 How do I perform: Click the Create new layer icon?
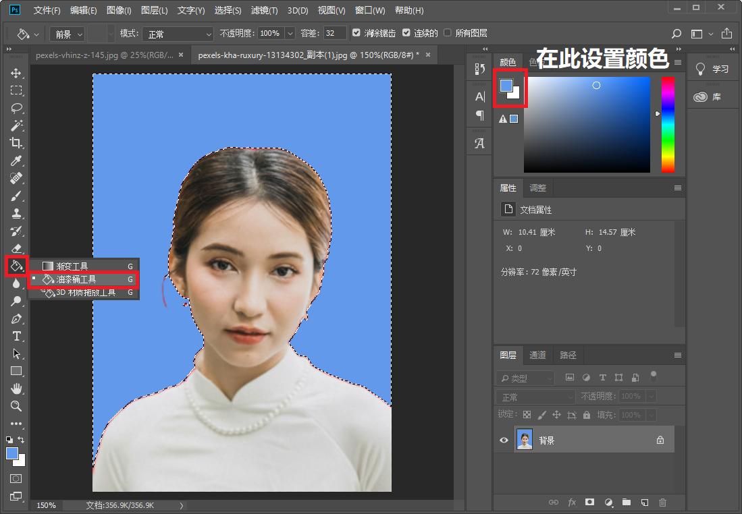point(644,502)
